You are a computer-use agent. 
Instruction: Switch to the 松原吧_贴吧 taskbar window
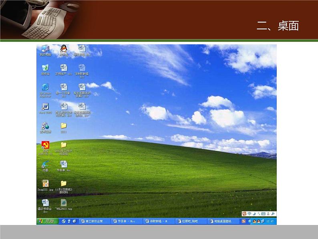click(191, 221)
